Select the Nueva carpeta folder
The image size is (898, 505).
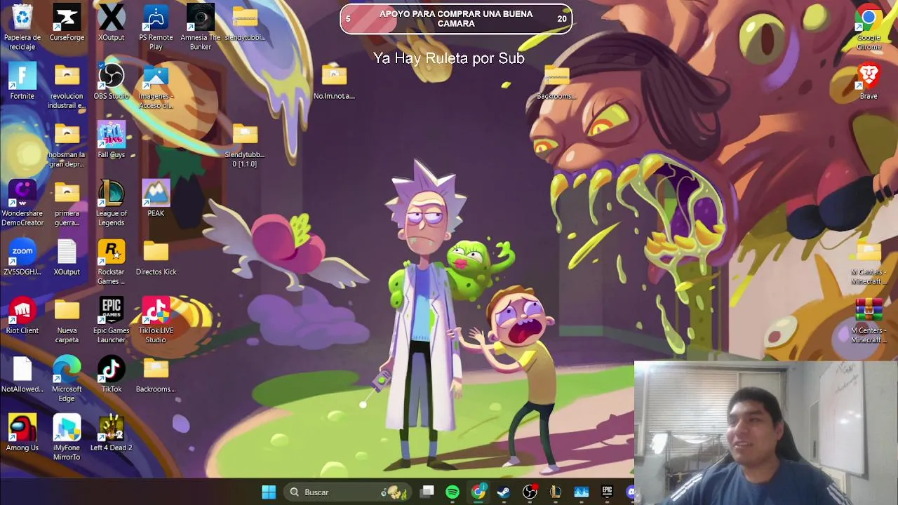67,321
